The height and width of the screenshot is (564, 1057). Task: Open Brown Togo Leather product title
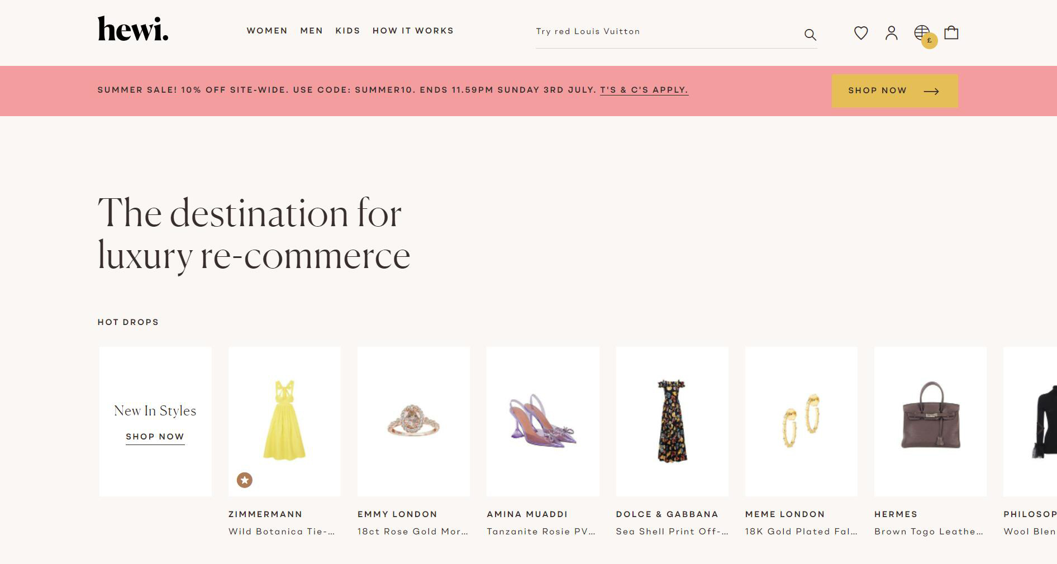coord(929,532)
